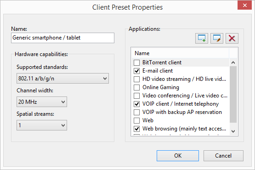Click the Add application icon
The width and height of the screenshot is (255, 170).
point(202,39)
